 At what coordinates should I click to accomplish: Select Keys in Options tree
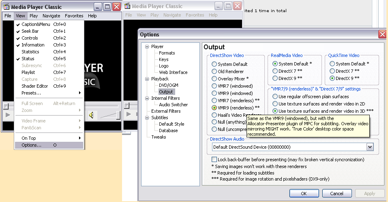pos(163,59)
